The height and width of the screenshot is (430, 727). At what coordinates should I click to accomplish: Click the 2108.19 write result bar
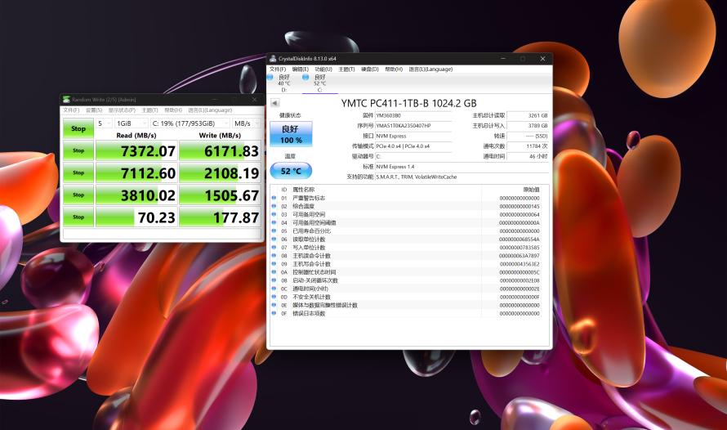[x=220, y=172]
